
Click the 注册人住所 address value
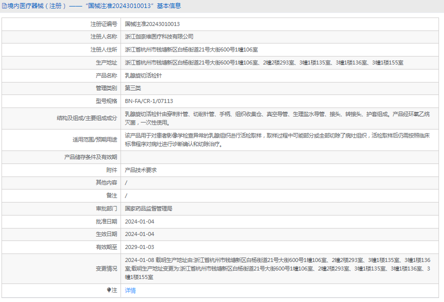point(191,49)
